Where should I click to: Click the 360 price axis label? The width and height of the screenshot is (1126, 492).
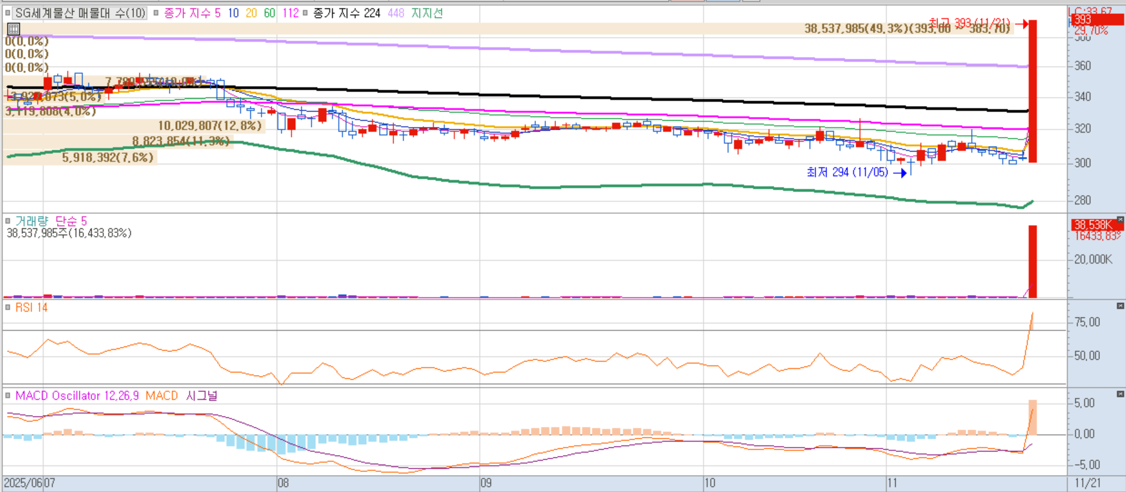(1082, 65)
